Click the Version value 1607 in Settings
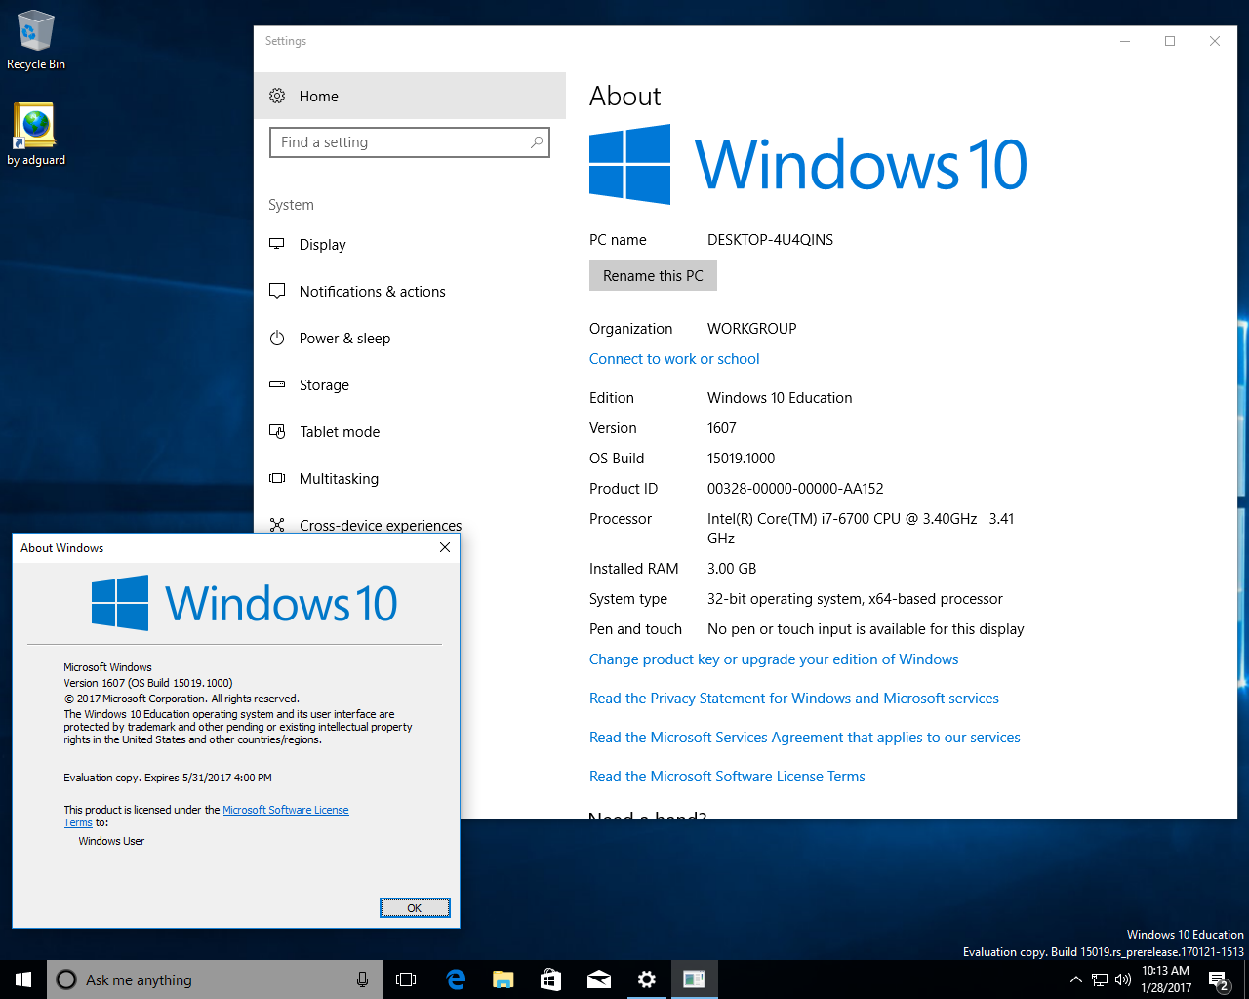 tap(722, 428)
